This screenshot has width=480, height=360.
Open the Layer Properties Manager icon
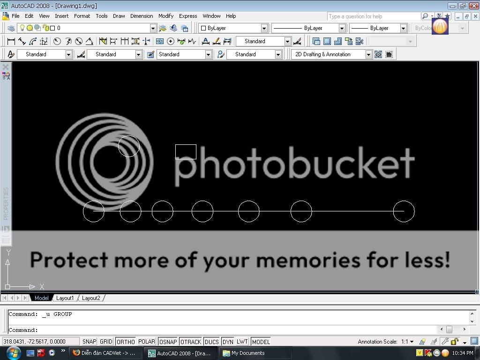11,28
